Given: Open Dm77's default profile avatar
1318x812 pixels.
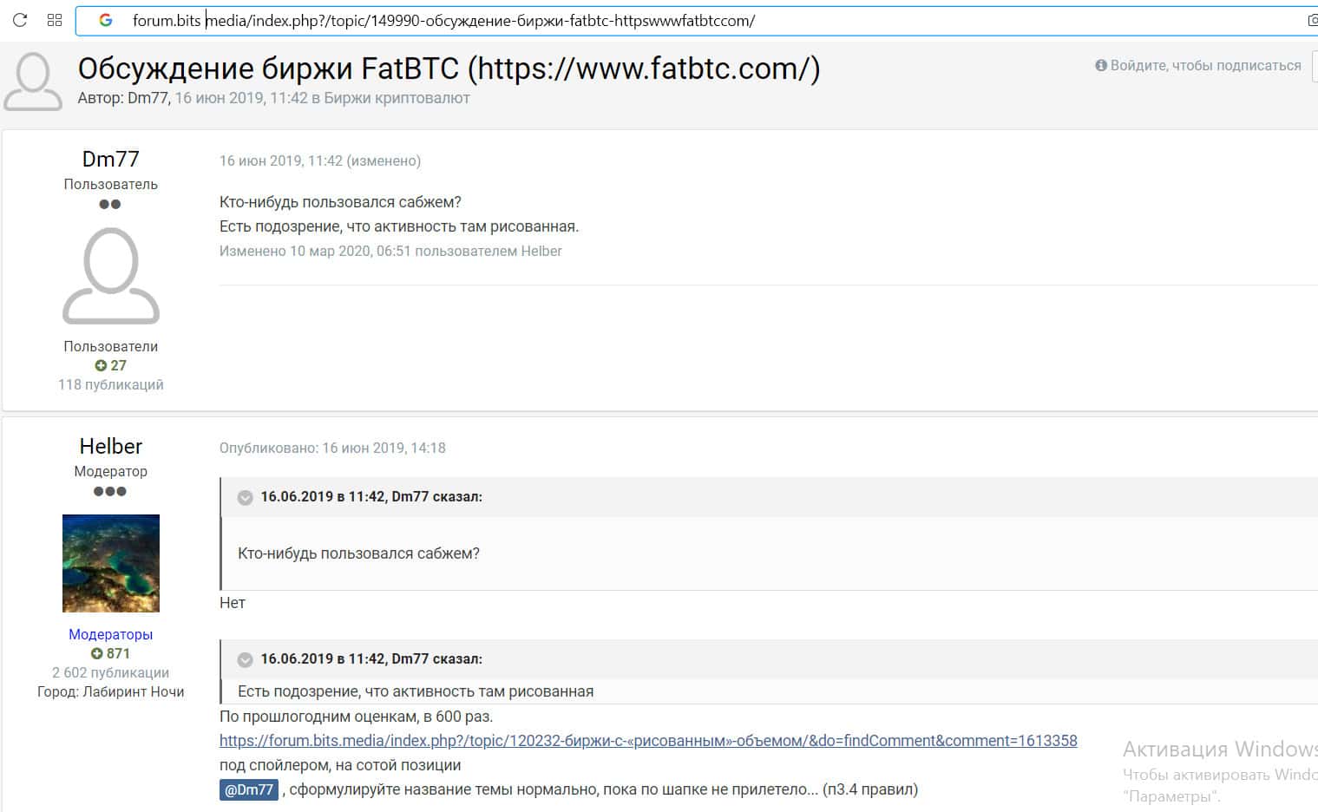Looking at the screenshot, I should (111, 276).
